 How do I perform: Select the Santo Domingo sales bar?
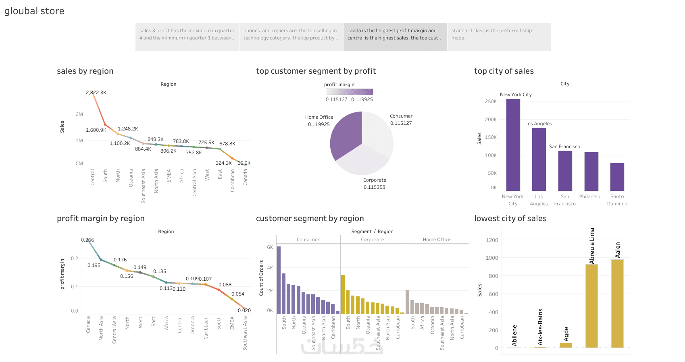click(x=617, y=176)
